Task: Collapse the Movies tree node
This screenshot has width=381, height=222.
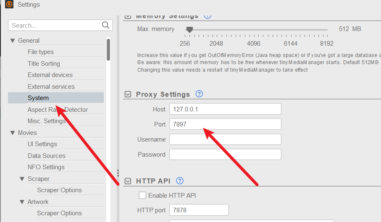Action: (x=13, y=133)
